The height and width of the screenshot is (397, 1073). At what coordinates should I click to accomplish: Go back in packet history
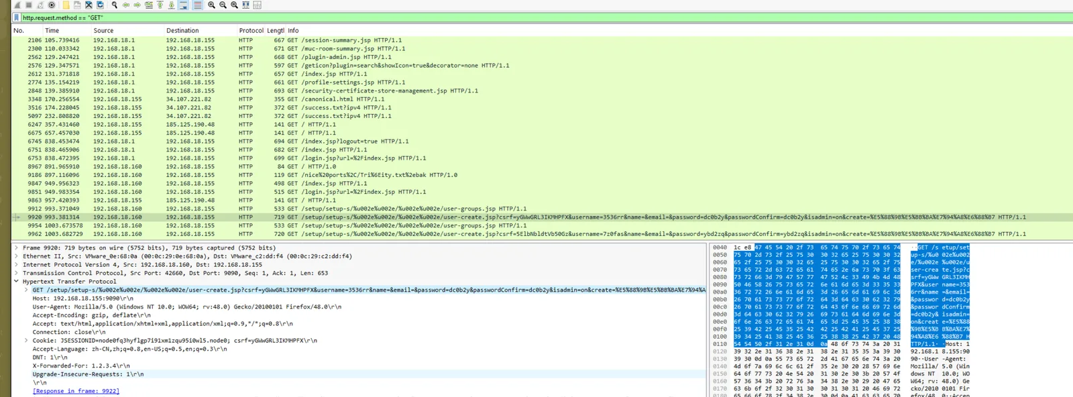point(126,5)
